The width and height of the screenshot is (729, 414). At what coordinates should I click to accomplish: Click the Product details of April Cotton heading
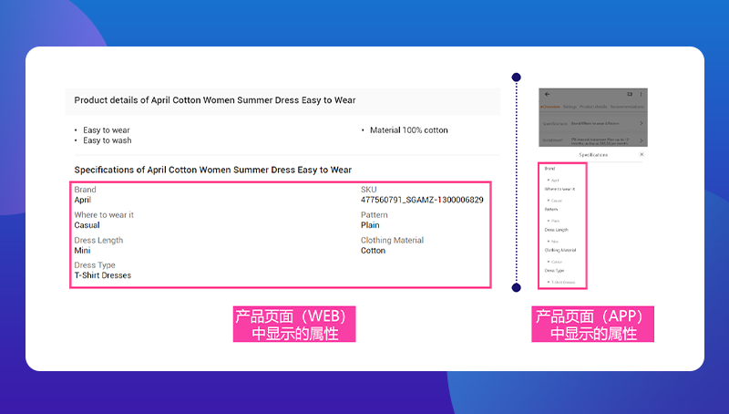215,100
